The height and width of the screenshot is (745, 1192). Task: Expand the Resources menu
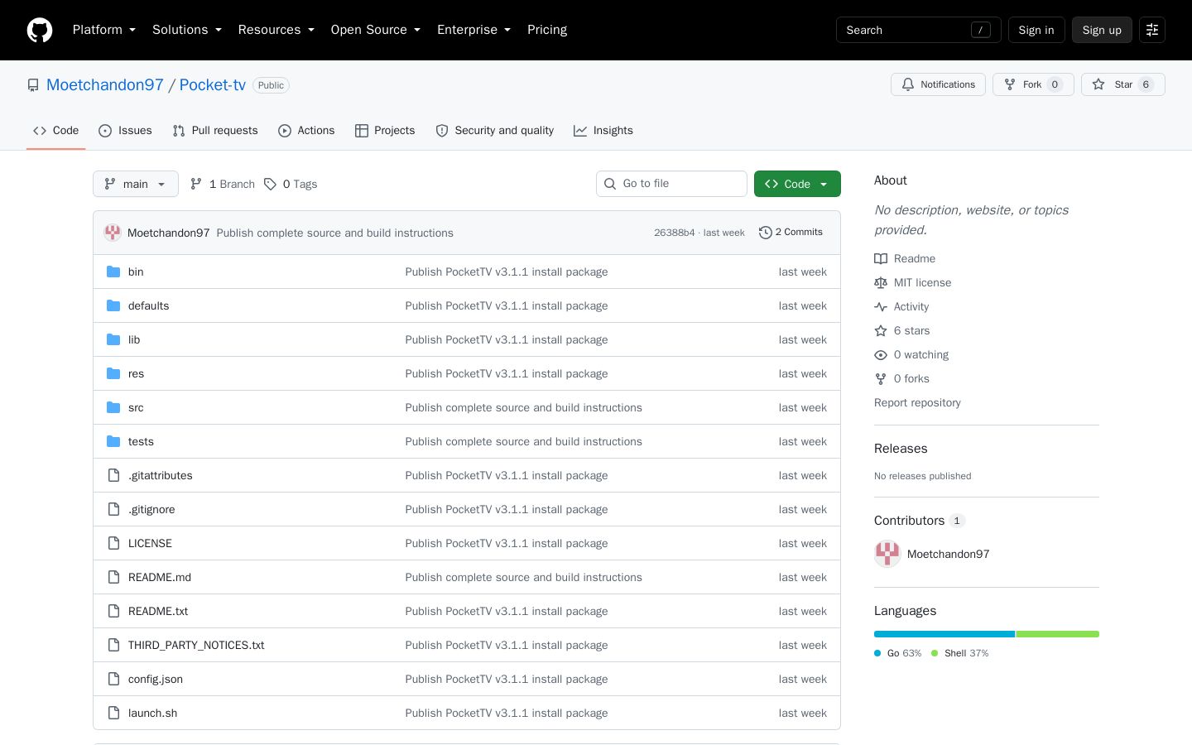click(x=276, y=30)
